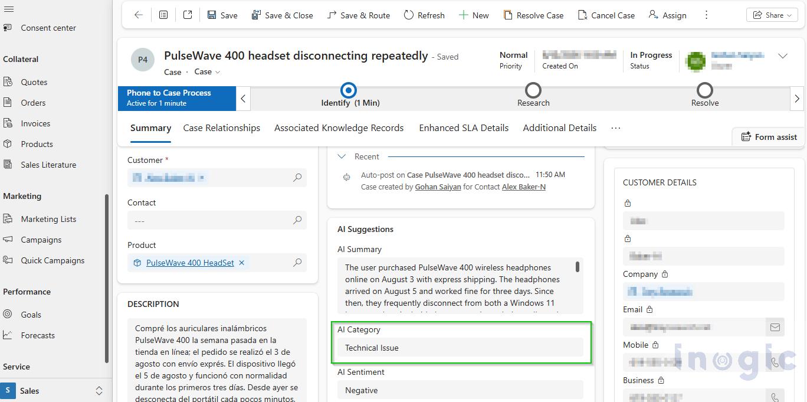Open Invoices in sidebar
This screenshot has height=402, width=807.
click(35, 123)
